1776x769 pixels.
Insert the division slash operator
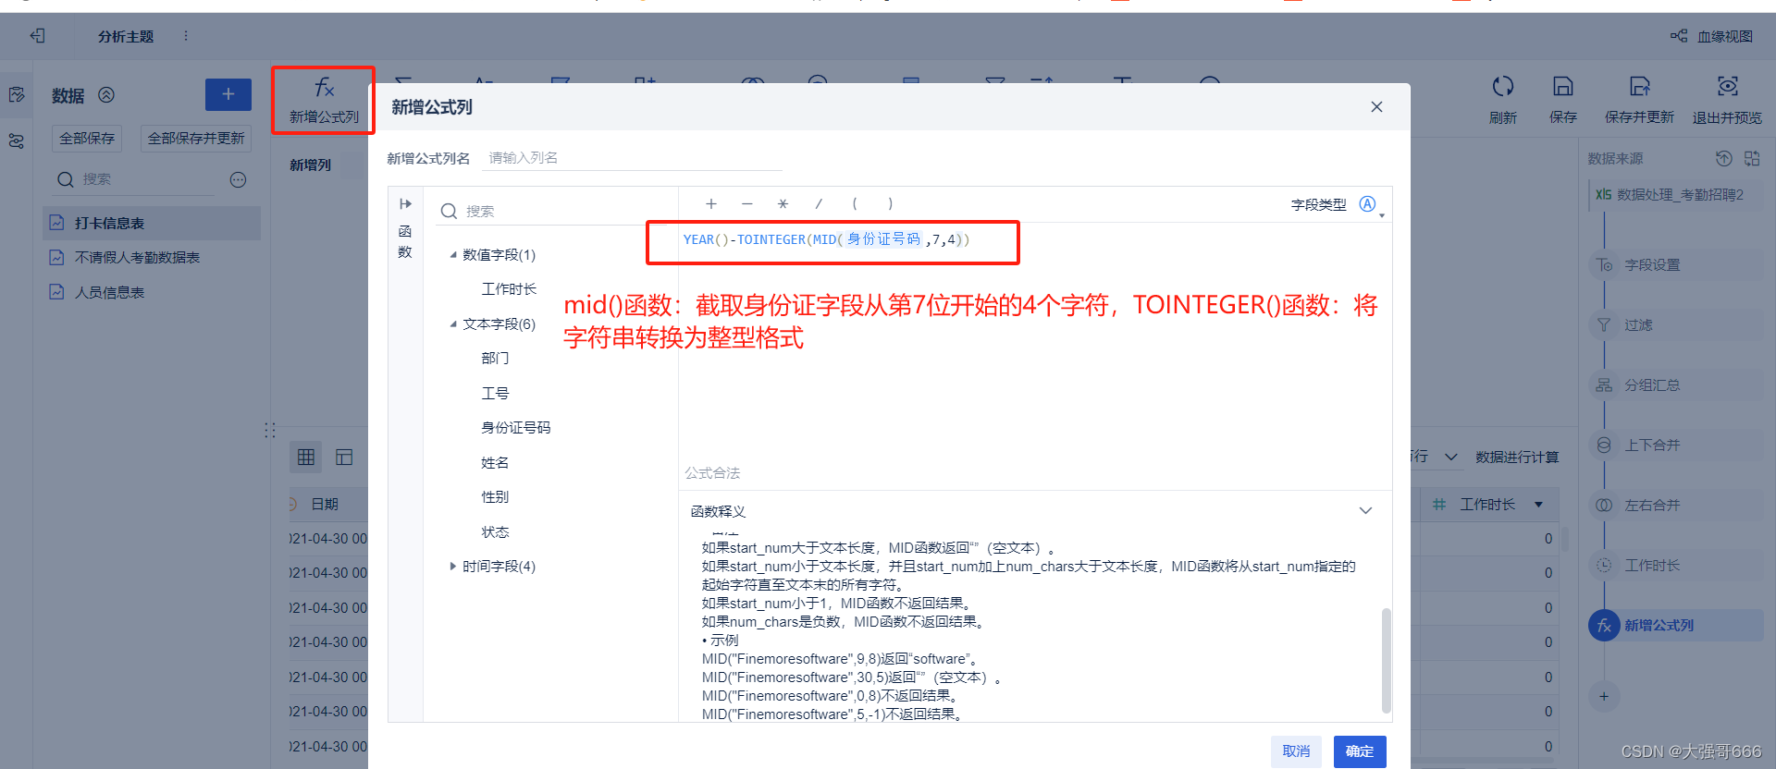tap(819, 203)
